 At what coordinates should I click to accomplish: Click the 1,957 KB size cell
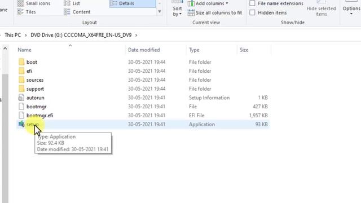[258, 116]
